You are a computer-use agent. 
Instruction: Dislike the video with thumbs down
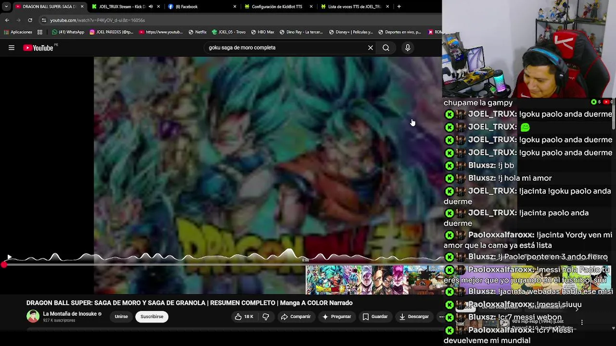pos(266,317)
